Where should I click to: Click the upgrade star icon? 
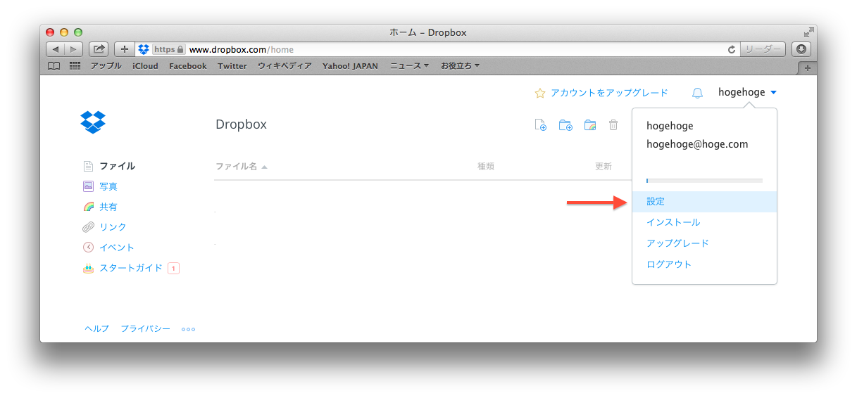coord(540,93)
